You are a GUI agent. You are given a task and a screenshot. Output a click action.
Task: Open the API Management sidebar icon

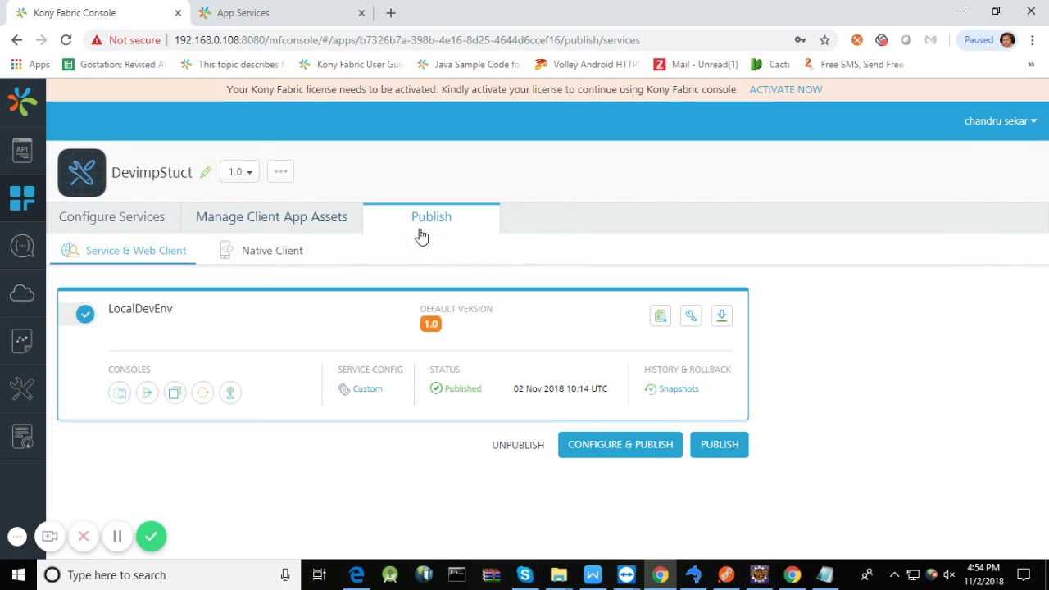click(x=22, y=150)
